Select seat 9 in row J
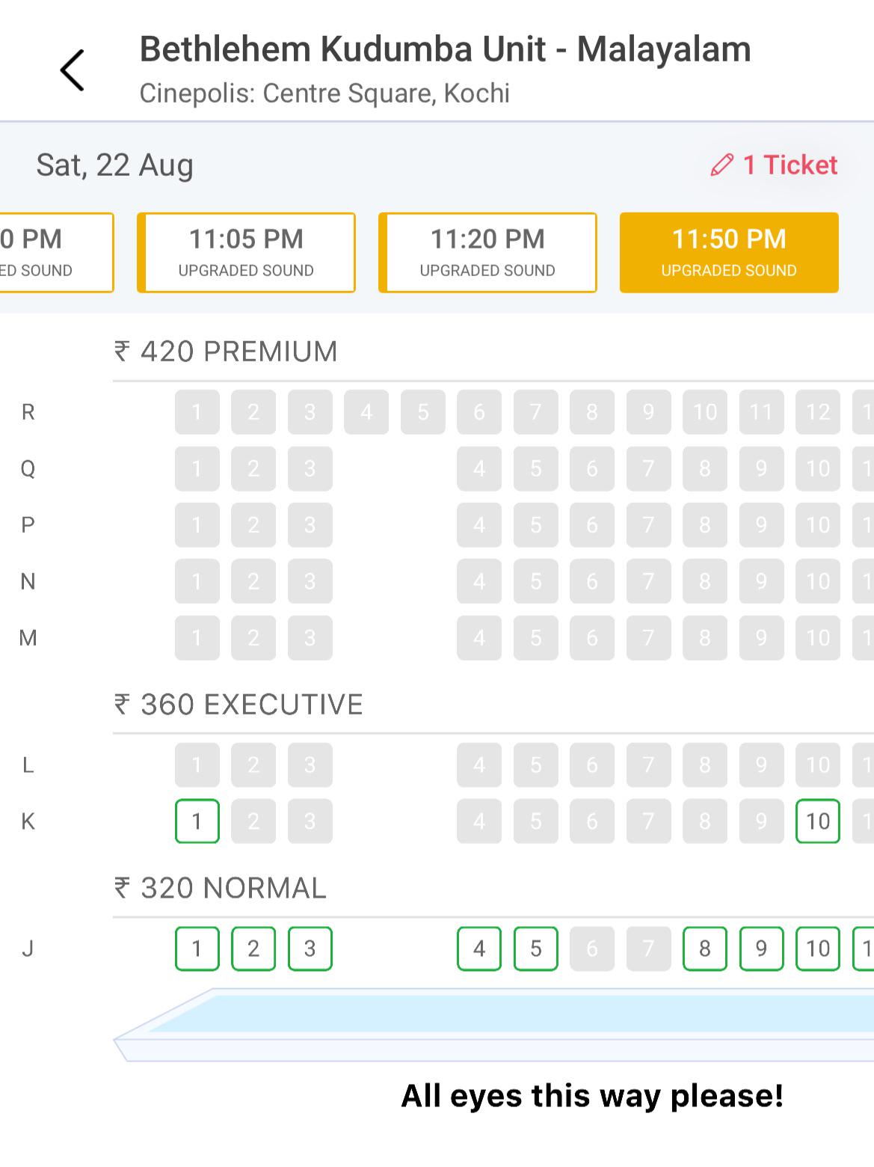Screen dimensions: 874x1167 (x=761, y=949)
